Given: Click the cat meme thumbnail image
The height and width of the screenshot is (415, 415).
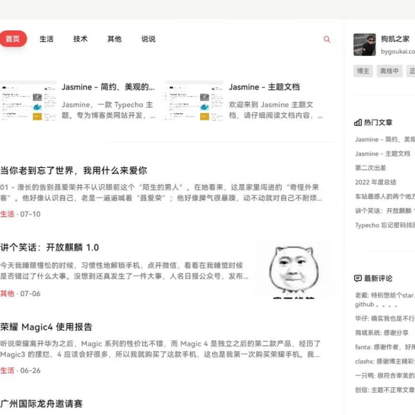Looking at the screenshot, I should tap(293, 270).
